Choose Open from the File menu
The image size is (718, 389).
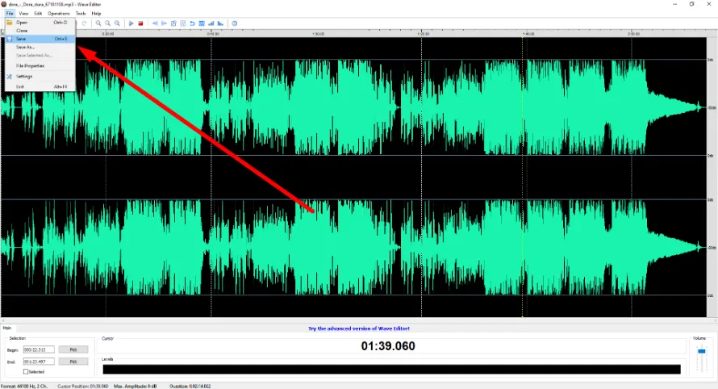point(40,22)
